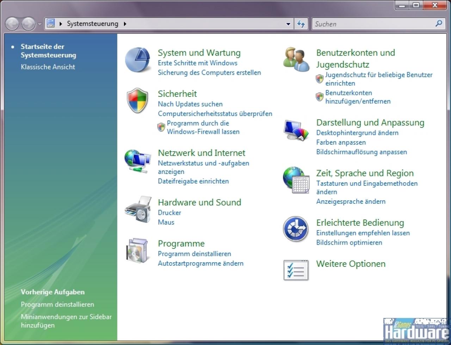Click Anzeigesprache ändern
451x345 pixels.
[351, 201]
